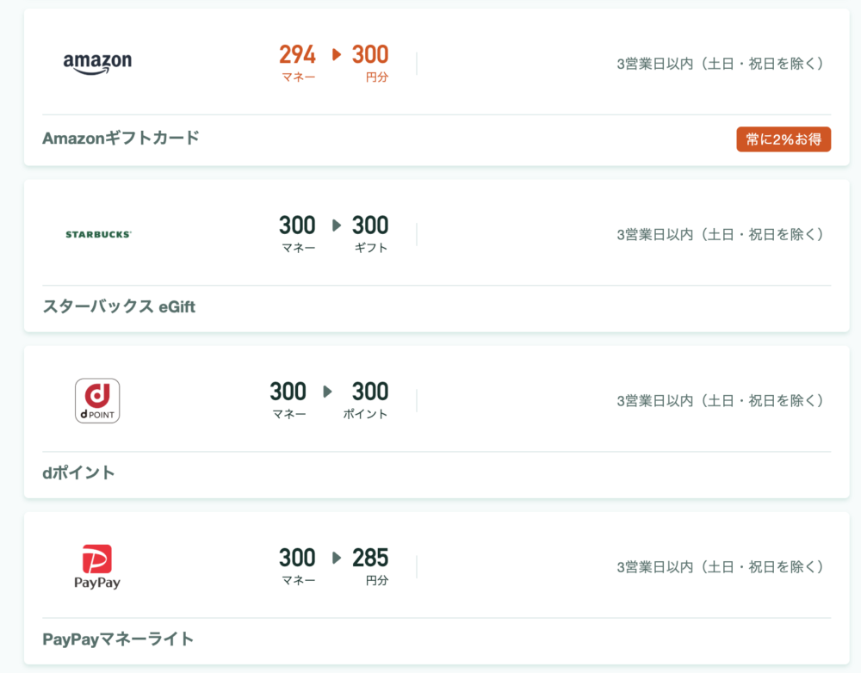
Task: Click the Amazon card's 3営業日以内 delivery note
Action: pyautogui.click(x=720, y=64)
